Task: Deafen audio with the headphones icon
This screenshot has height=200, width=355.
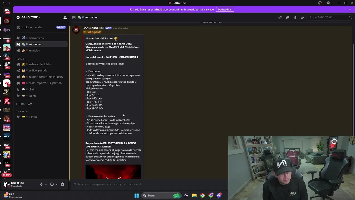Action: tap(52, 184)
